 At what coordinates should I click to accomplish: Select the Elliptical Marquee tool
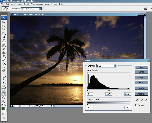pos(4,26)
